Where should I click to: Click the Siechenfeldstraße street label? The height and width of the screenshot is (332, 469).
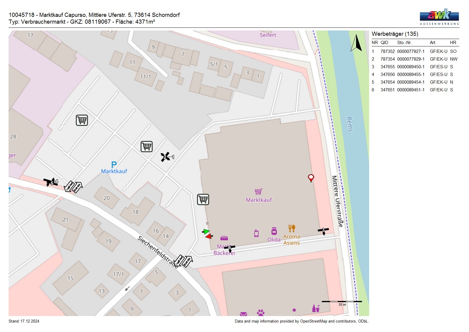click(158, 252)
